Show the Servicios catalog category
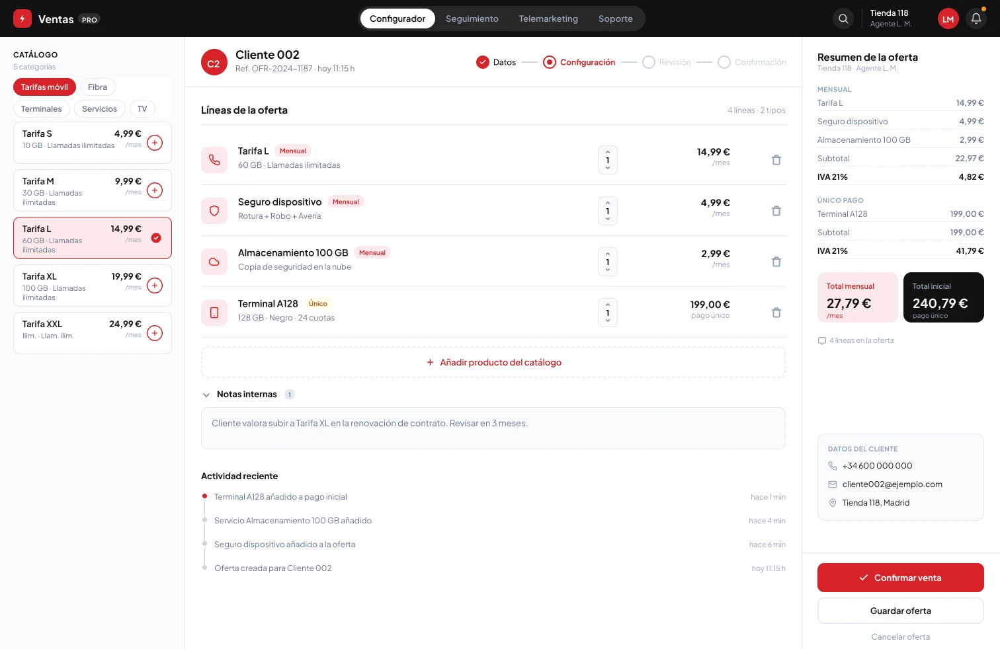Viewport: 1000px width, 649px height. [x=100, y=109]
